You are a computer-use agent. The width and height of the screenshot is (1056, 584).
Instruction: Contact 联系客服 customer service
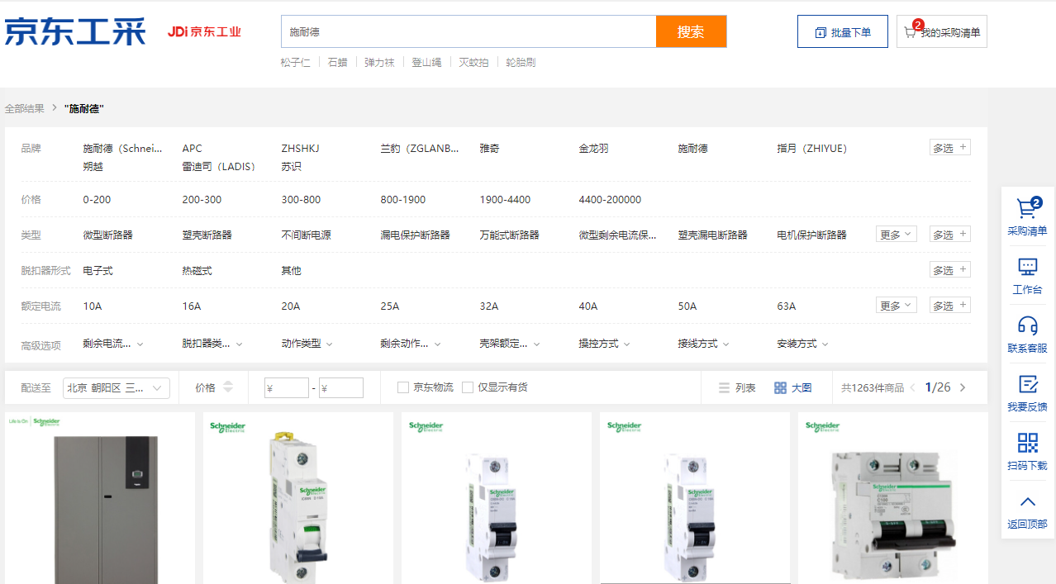pos(1027,335)
